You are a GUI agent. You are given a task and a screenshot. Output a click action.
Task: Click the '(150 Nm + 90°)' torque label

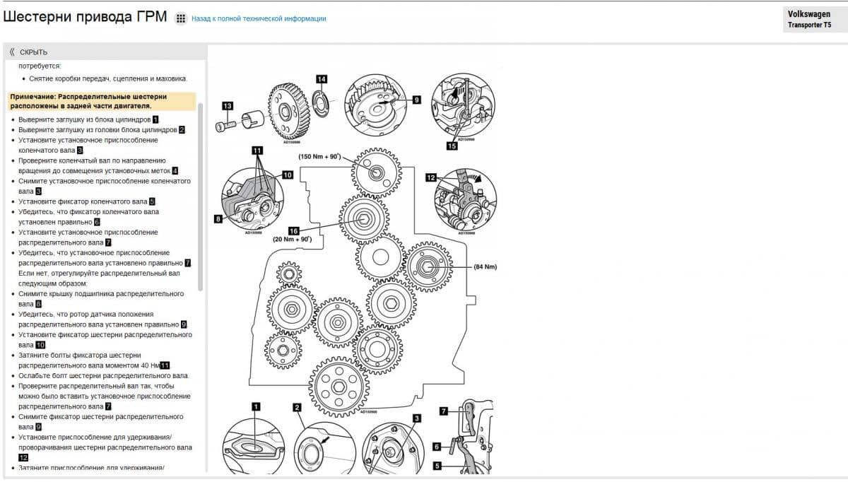click(319, 156)
